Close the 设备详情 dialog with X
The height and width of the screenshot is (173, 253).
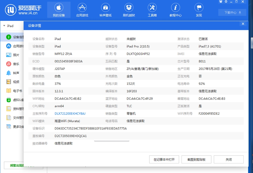pyautogui.click(x=243, y=24)
